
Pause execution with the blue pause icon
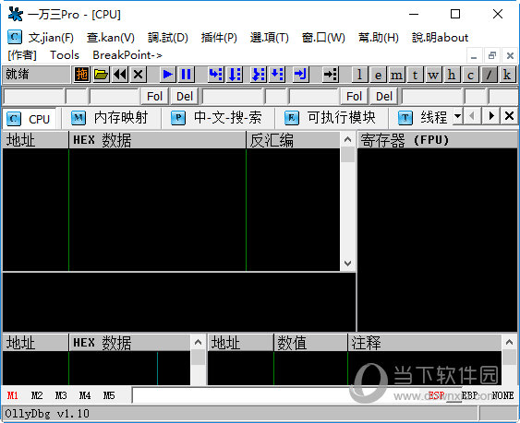click(187, 75)
